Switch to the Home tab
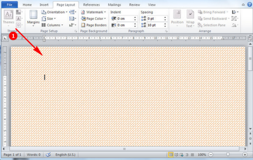This screenshot has width=253, height=160. click(x=27, y=5)
